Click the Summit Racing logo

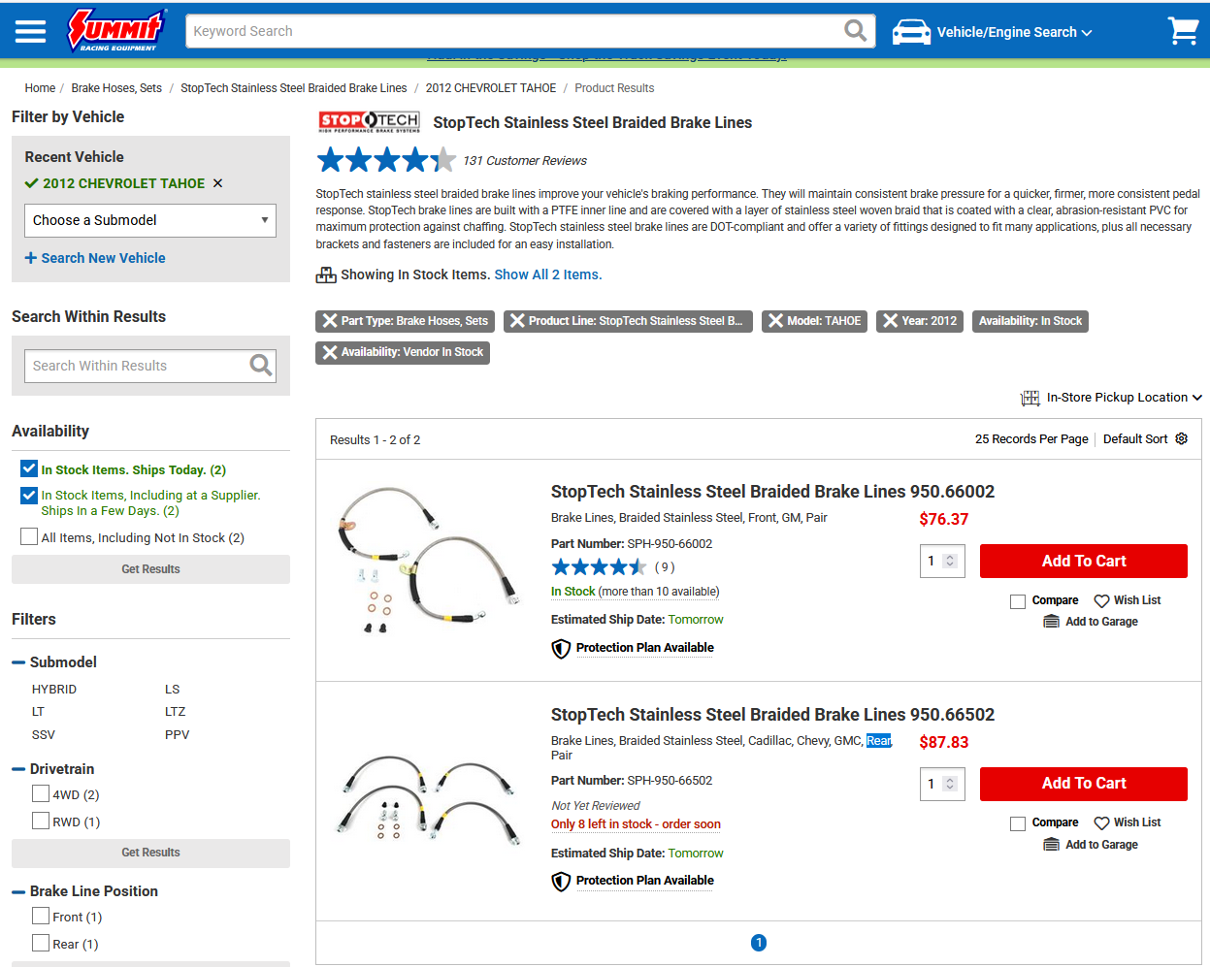click(116, 30)
